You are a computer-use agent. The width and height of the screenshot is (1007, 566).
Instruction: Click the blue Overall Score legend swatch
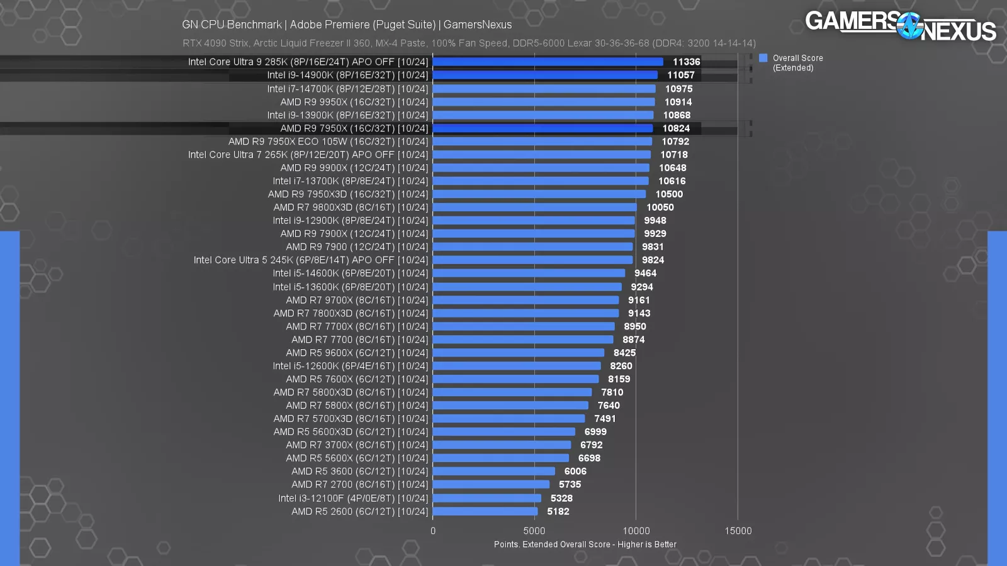763,58
